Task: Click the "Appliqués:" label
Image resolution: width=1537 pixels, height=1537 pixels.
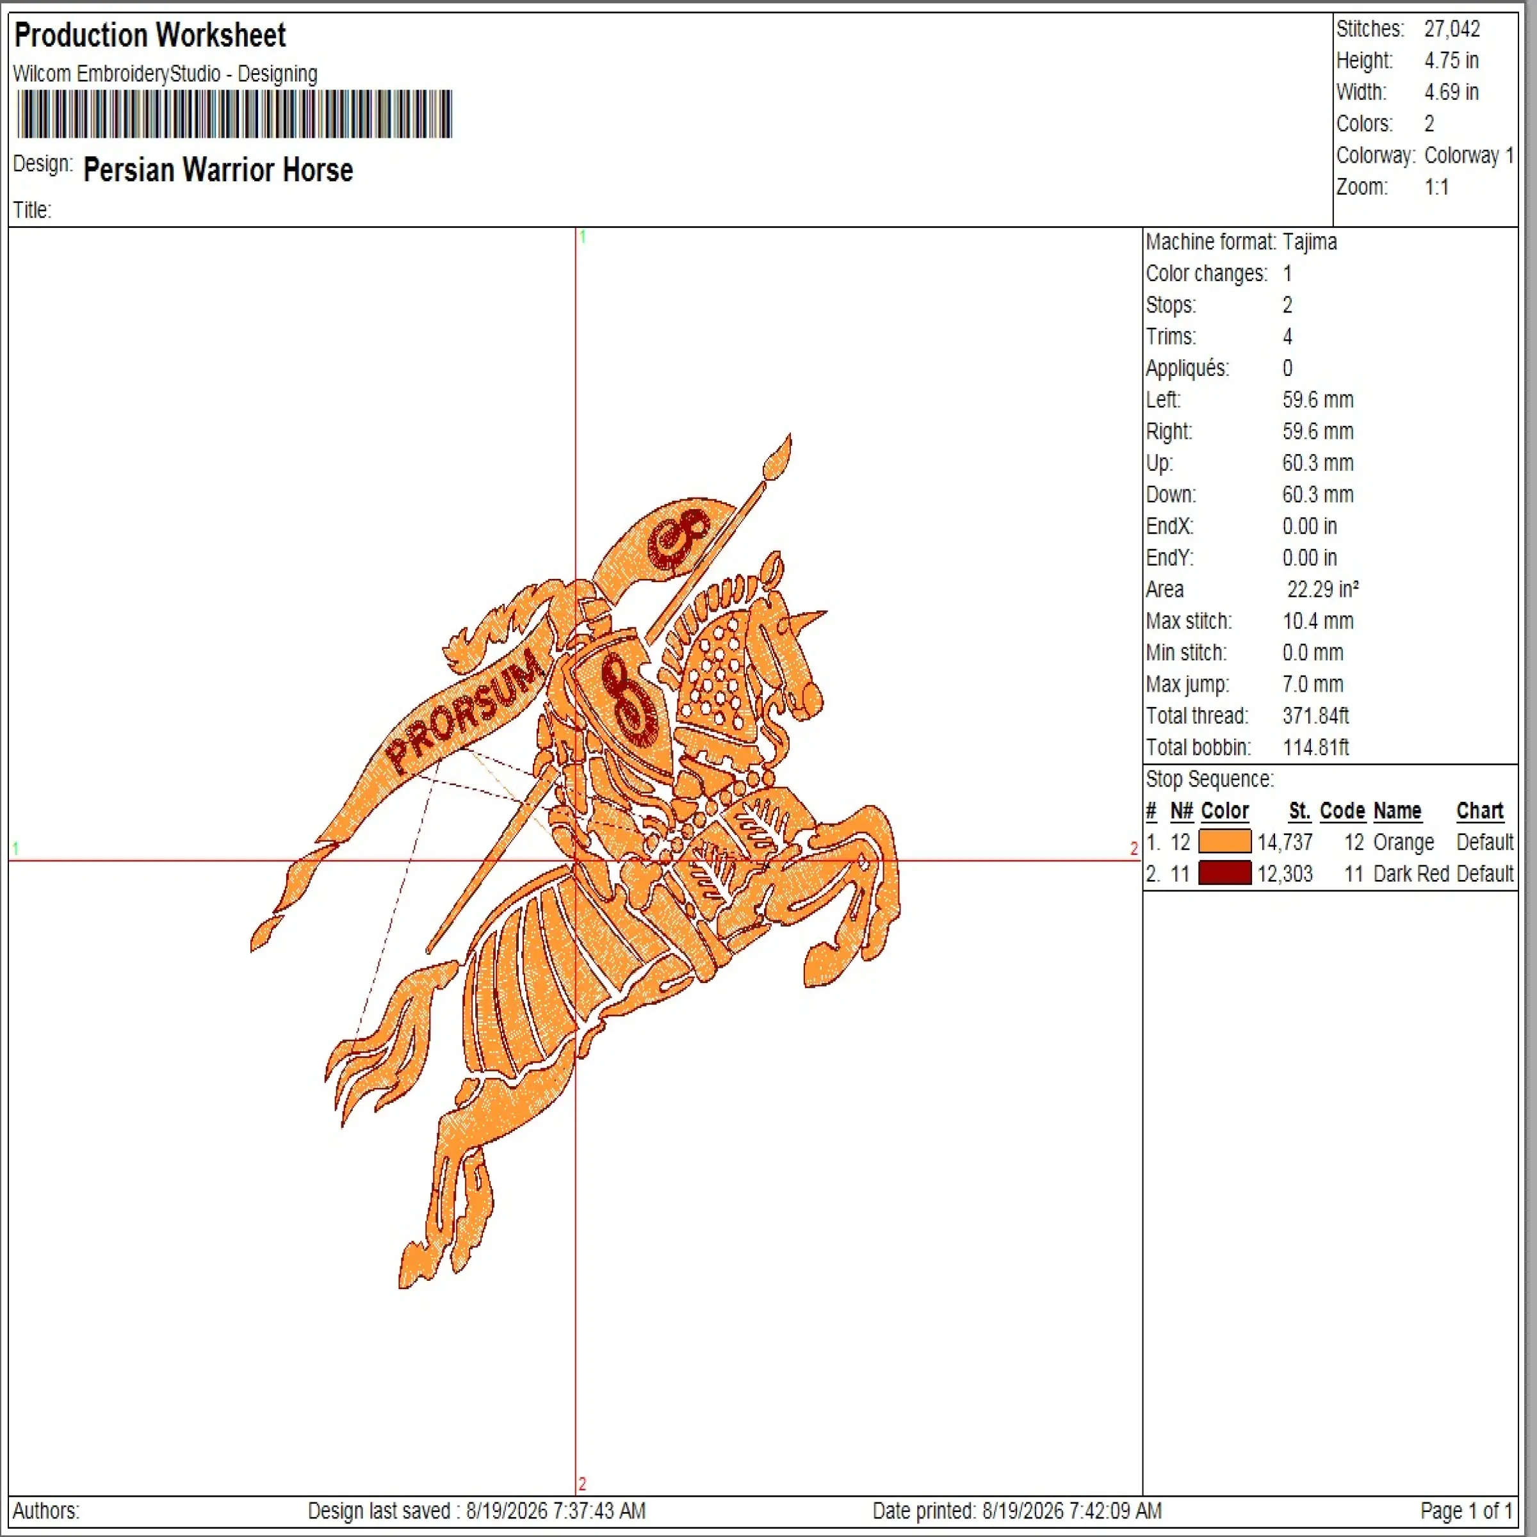Action: click(1187, 368)
